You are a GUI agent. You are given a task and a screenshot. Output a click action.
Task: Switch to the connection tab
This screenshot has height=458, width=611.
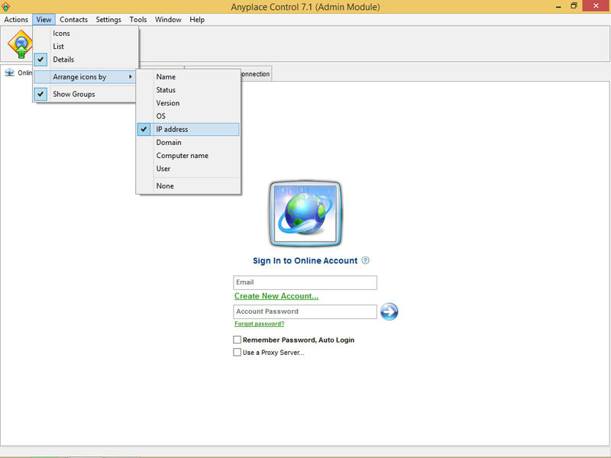(x=255, y=74)
